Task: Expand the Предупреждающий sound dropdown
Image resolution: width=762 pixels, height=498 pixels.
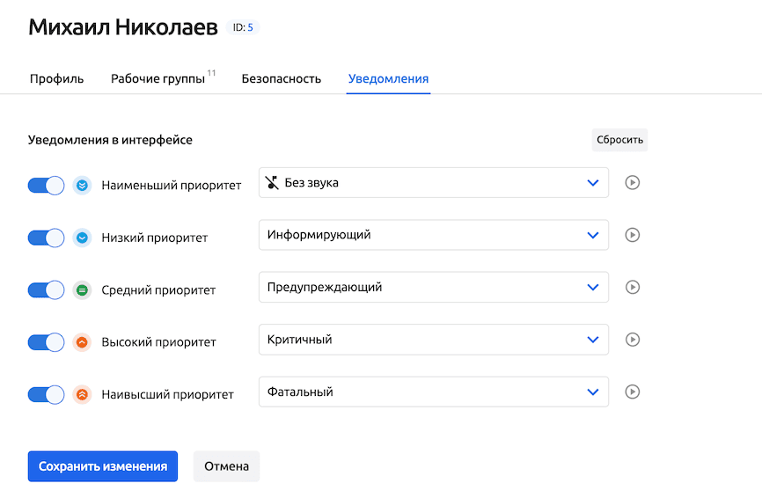Action: click(x=433, y=288)
